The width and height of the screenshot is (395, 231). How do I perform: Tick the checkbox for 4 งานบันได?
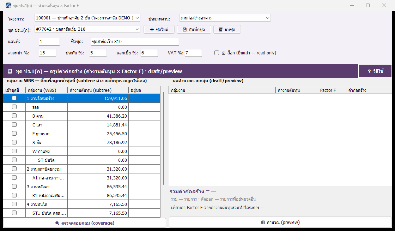[x=14, y=204]
